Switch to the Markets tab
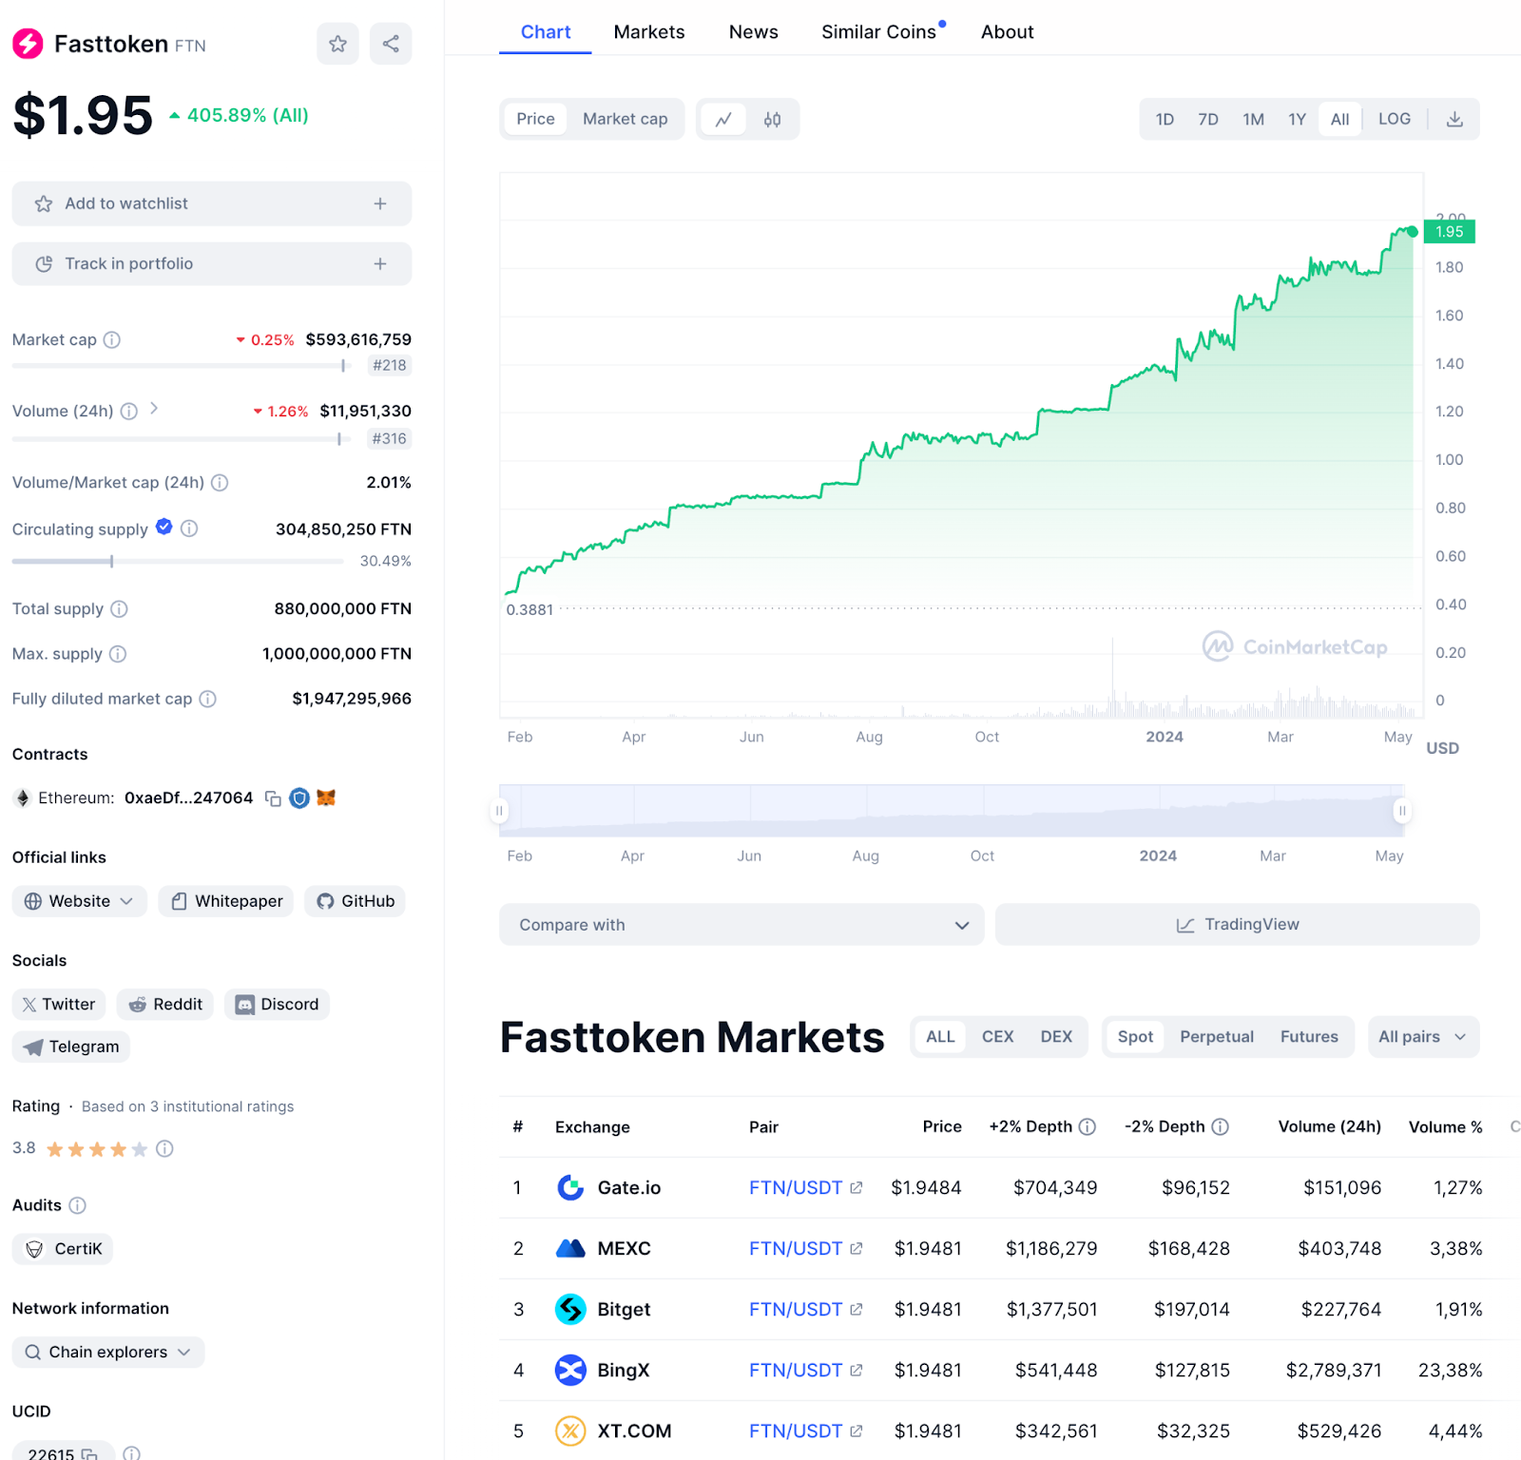The width and height of the screenshot is (1521, 1460). click(649, 32)
